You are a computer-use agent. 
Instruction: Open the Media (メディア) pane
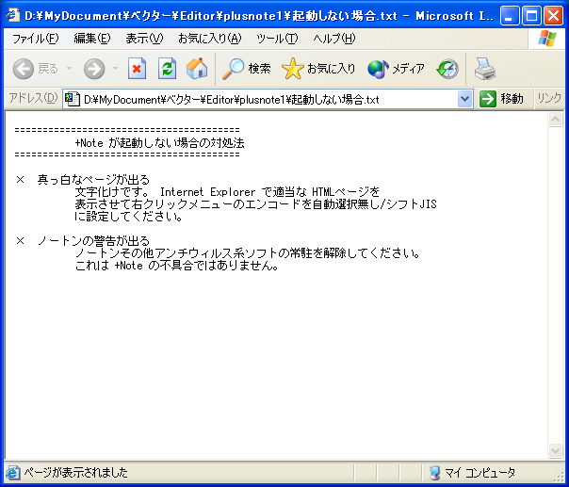[396, 68]
